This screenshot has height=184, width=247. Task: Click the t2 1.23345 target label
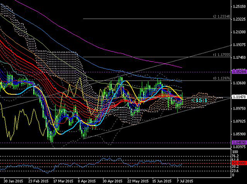(221, 16)
